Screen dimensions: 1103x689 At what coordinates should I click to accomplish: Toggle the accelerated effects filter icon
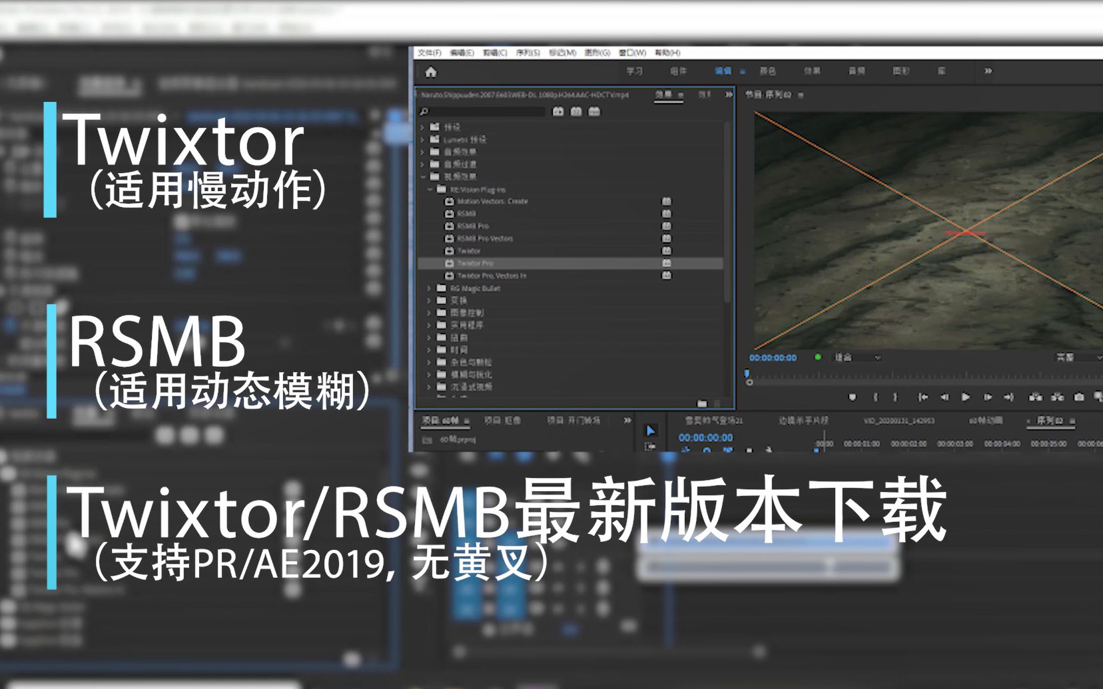(558, 111)
